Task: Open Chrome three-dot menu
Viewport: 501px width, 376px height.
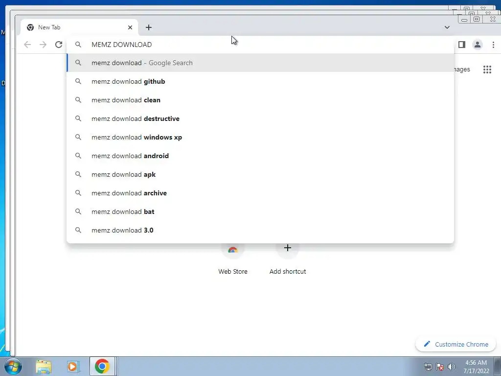Action: point(493,45)
